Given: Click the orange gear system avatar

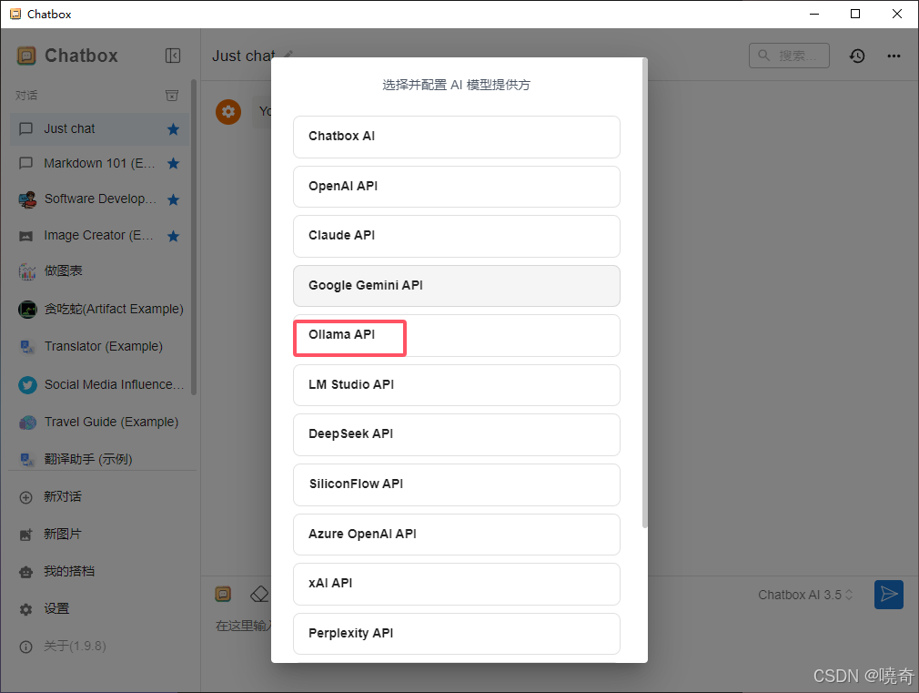Looking at the screenshot, I should pos(228,111).
